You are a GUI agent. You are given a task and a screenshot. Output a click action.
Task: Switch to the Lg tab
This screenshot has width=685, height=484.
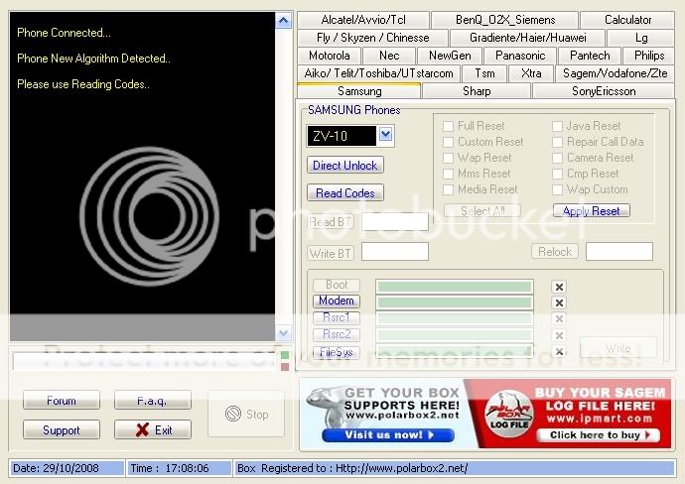click(x=641, y=38)
